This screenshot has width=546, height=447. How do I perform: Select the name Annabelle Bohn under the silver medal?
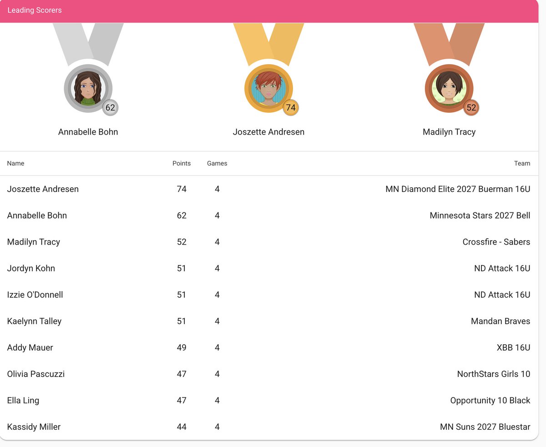88,132
